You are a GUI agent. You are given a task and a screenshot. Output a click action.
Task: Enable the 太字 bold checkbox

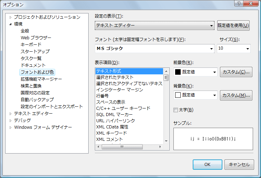tap(176, 110)
